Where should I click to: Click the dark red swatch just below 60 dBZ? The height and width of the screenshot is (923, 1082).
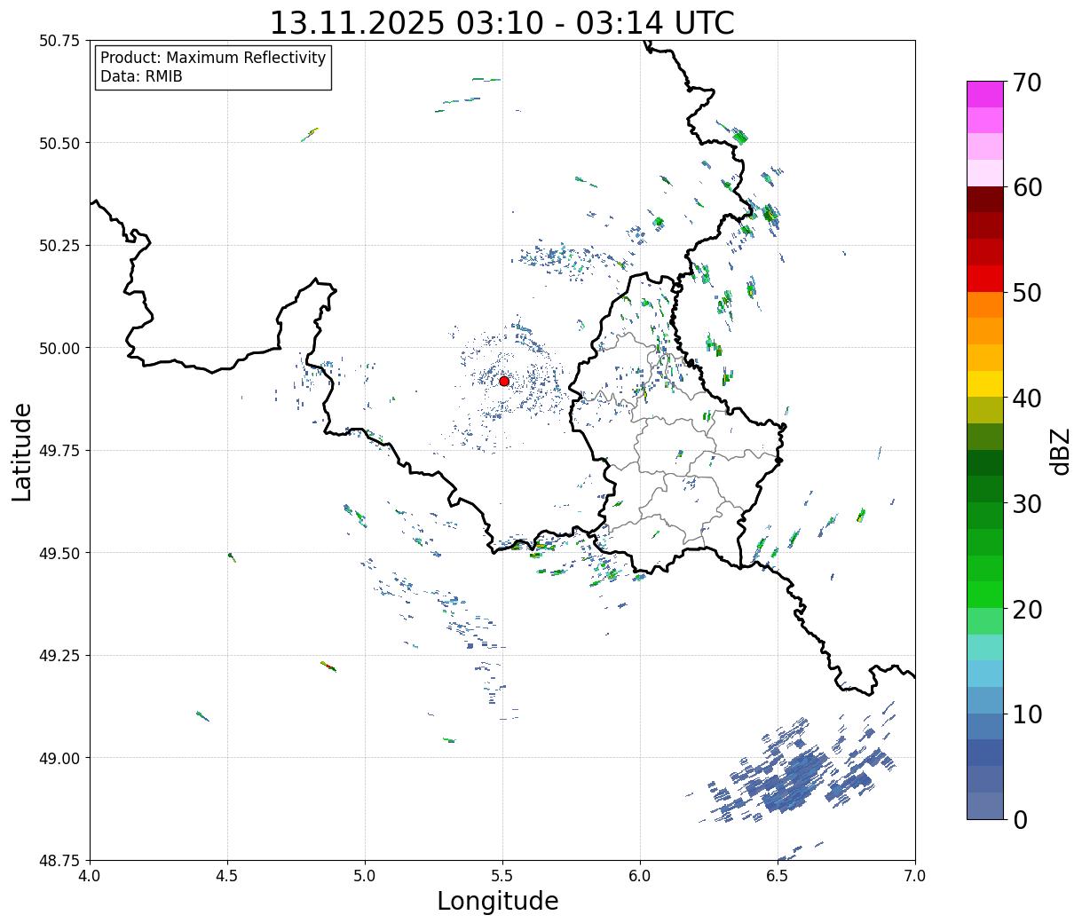pyautogui.click(x=985, y=200)
